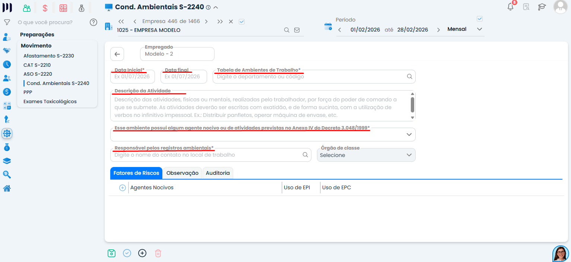Jump to last Empresa with double arrow

pyautogui.click(x=220, y=22)
